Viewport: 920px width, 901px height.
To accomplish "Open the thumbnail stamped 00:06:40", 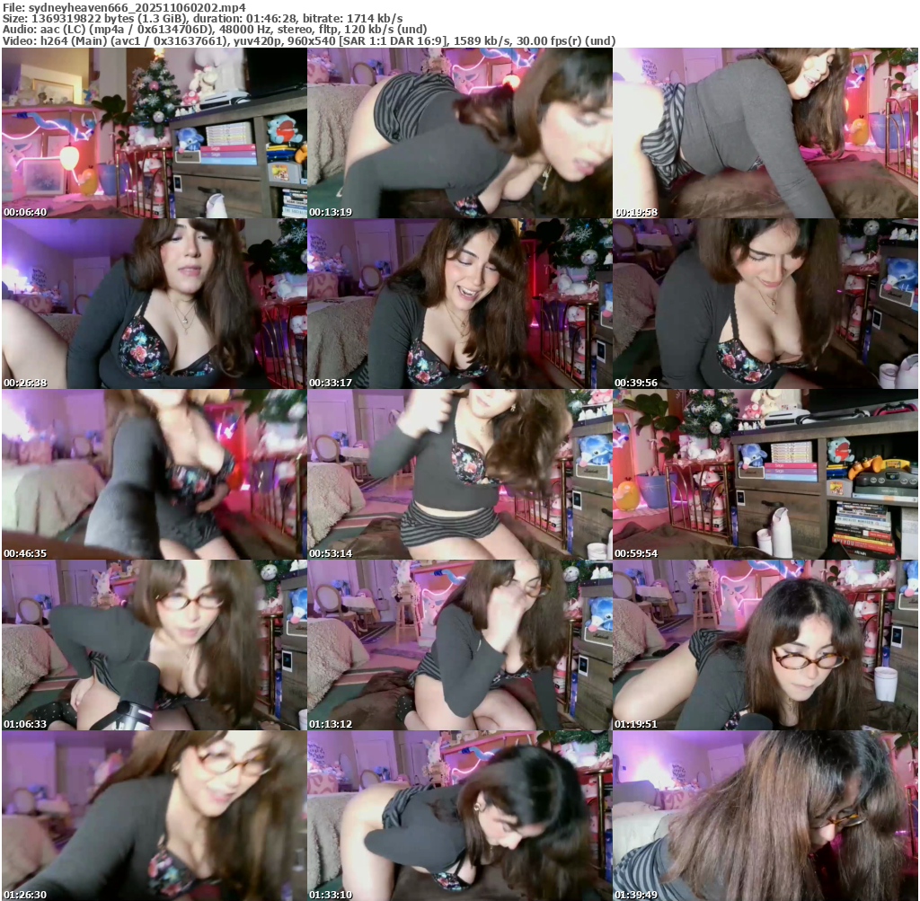I will click(x=155, y=133).
